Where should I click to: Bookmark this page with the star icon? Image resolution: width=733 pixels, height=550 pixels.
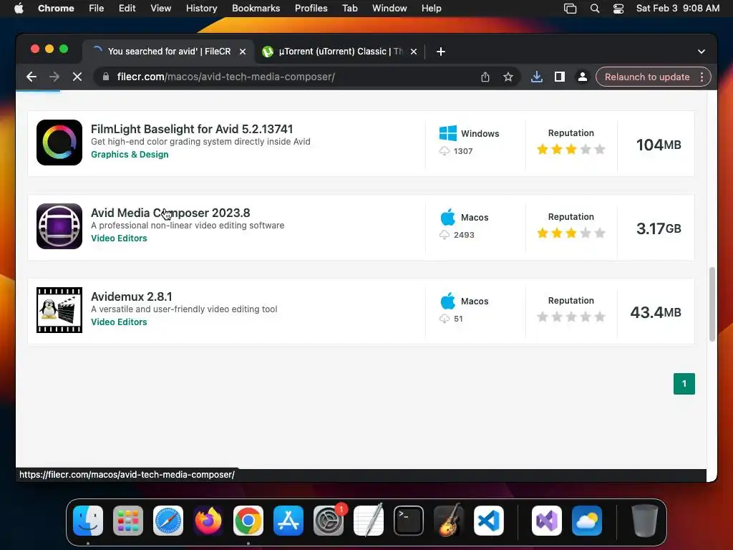[508, 77]
